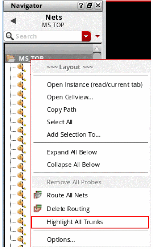Click inside the Search input field

pyautogui.click(x=47, y=36)
